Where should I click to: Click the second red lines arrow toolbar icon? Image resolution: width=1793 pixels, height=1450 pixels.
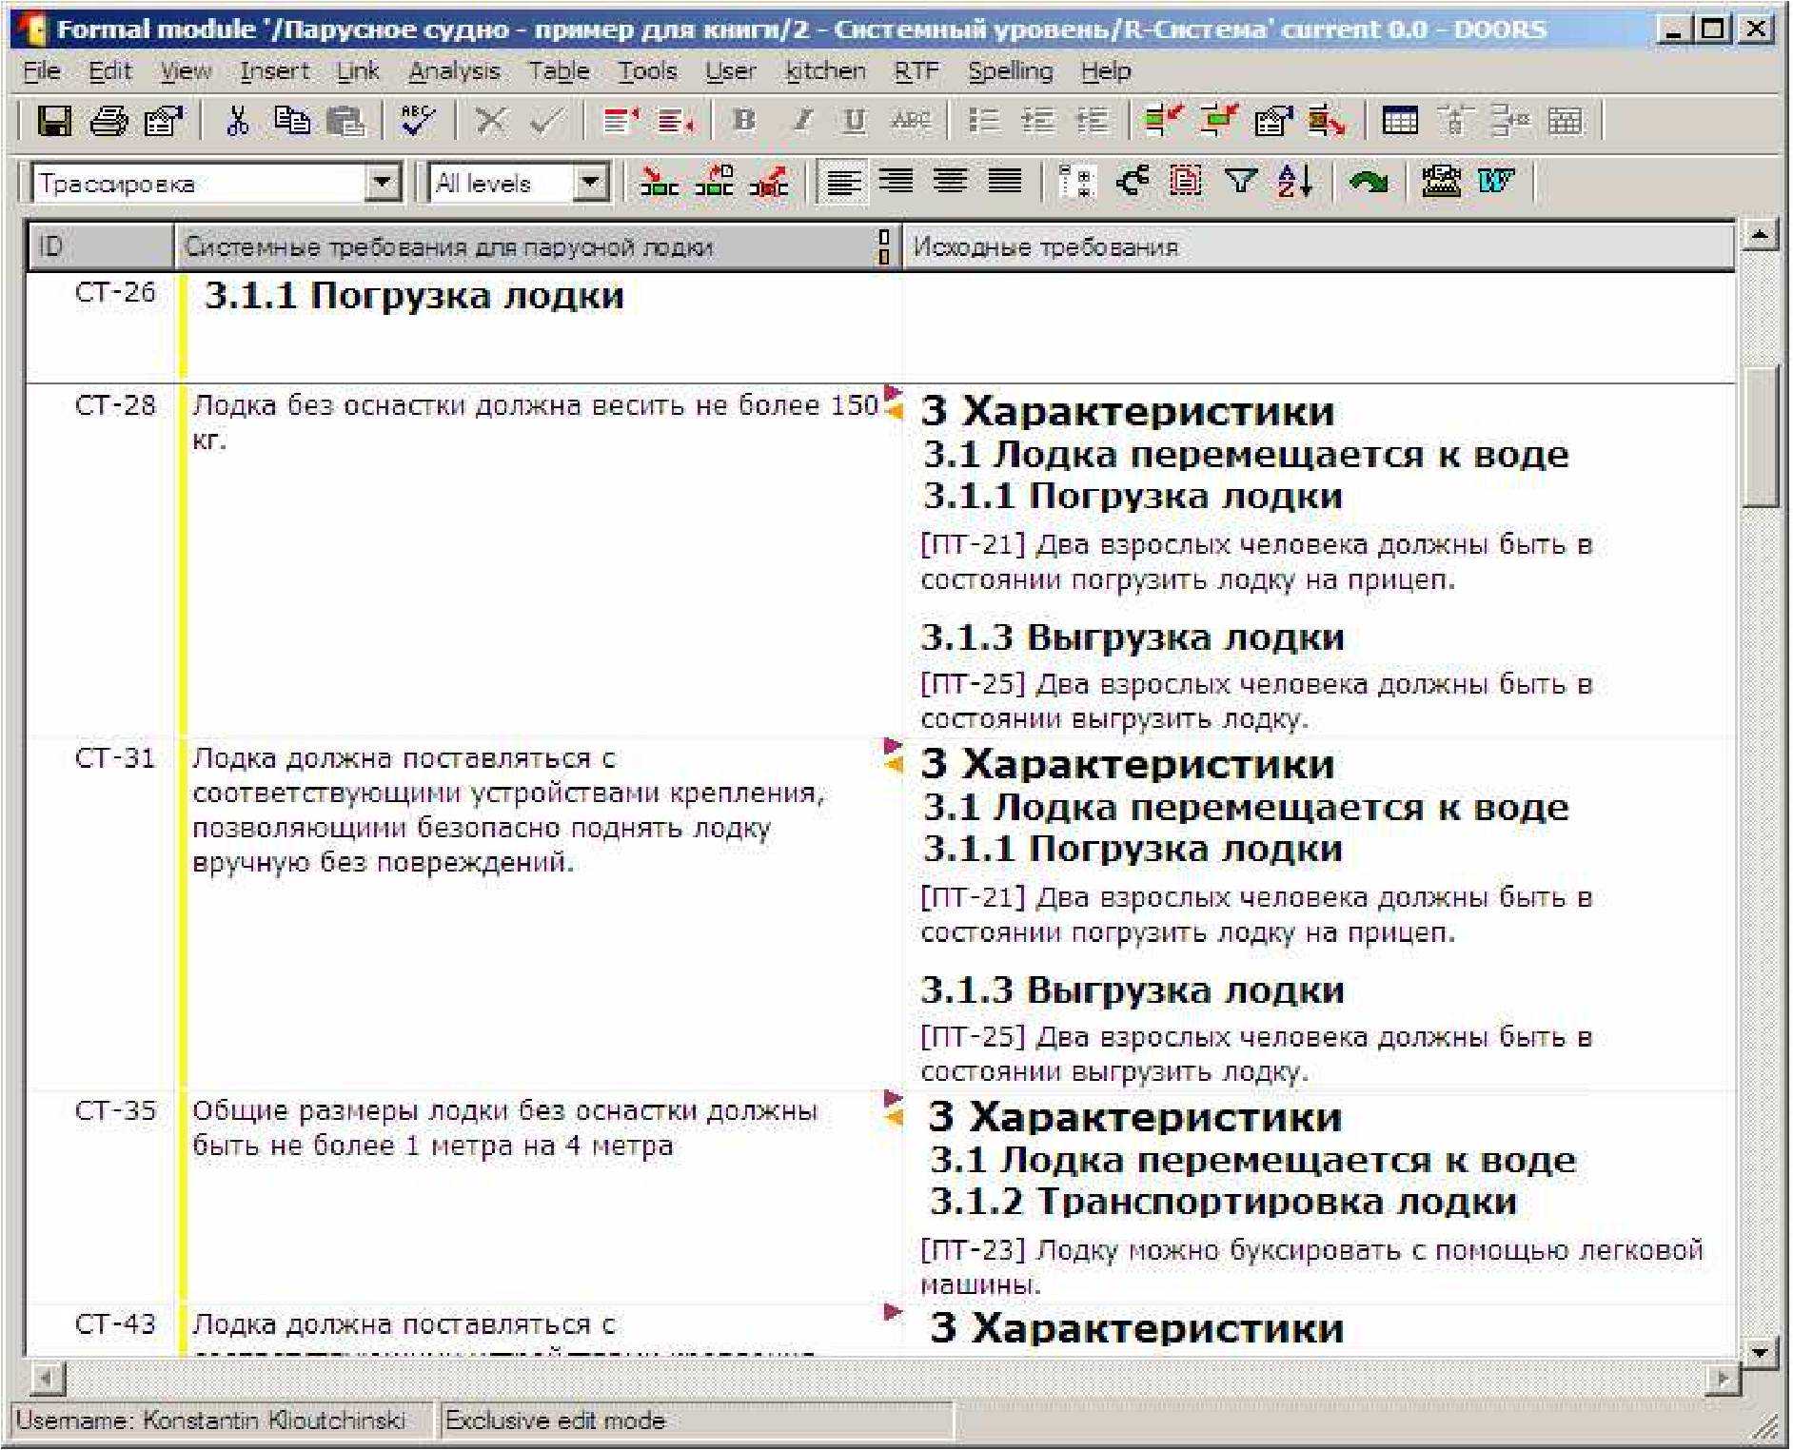pos(677,121)
